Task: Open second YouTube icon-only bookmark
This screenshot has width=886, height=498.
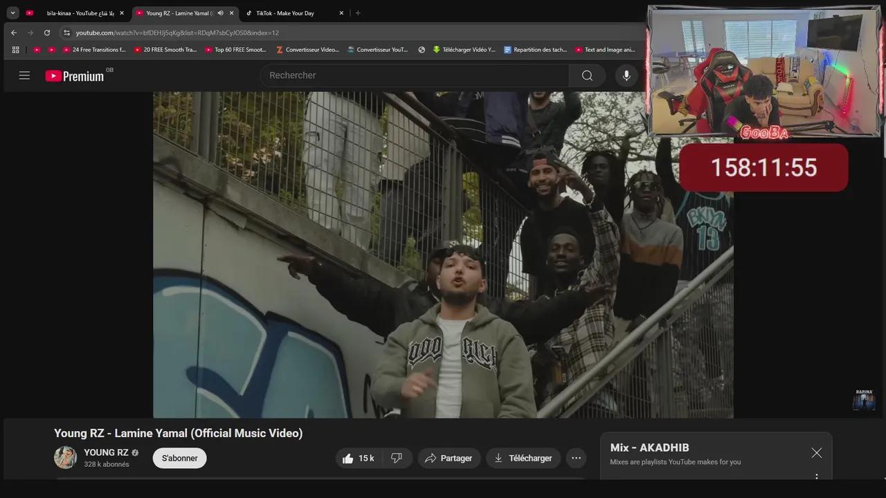Action: click(52, 50)
